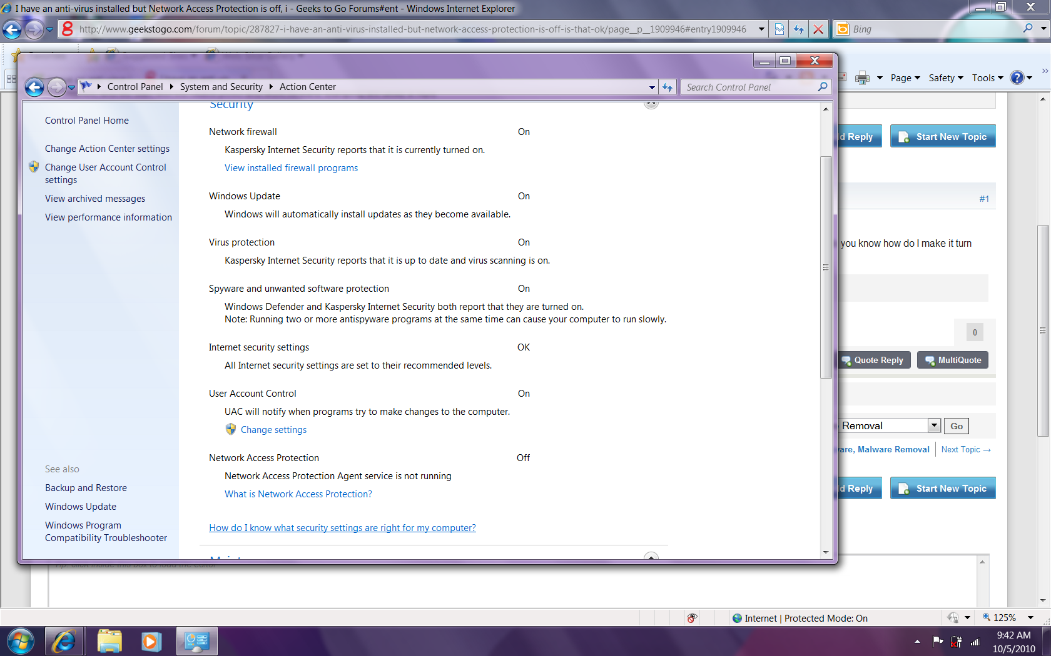Open the Tools menu

pos(988,78)
